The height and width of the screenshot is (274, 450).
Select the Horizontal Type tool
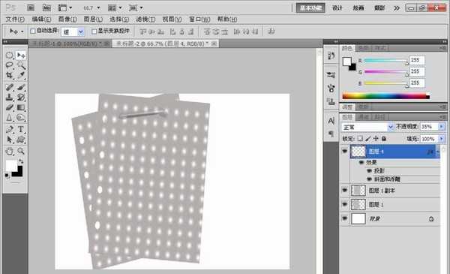pyautogui.click(x=21, y=129)
